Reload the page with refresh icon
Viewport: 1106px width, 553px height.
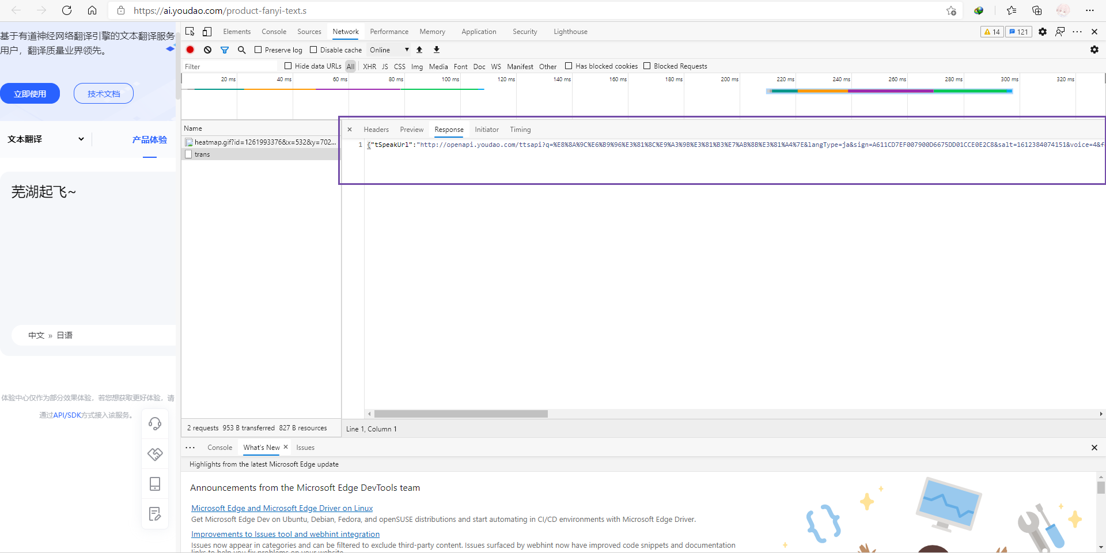tap(67, 10)
